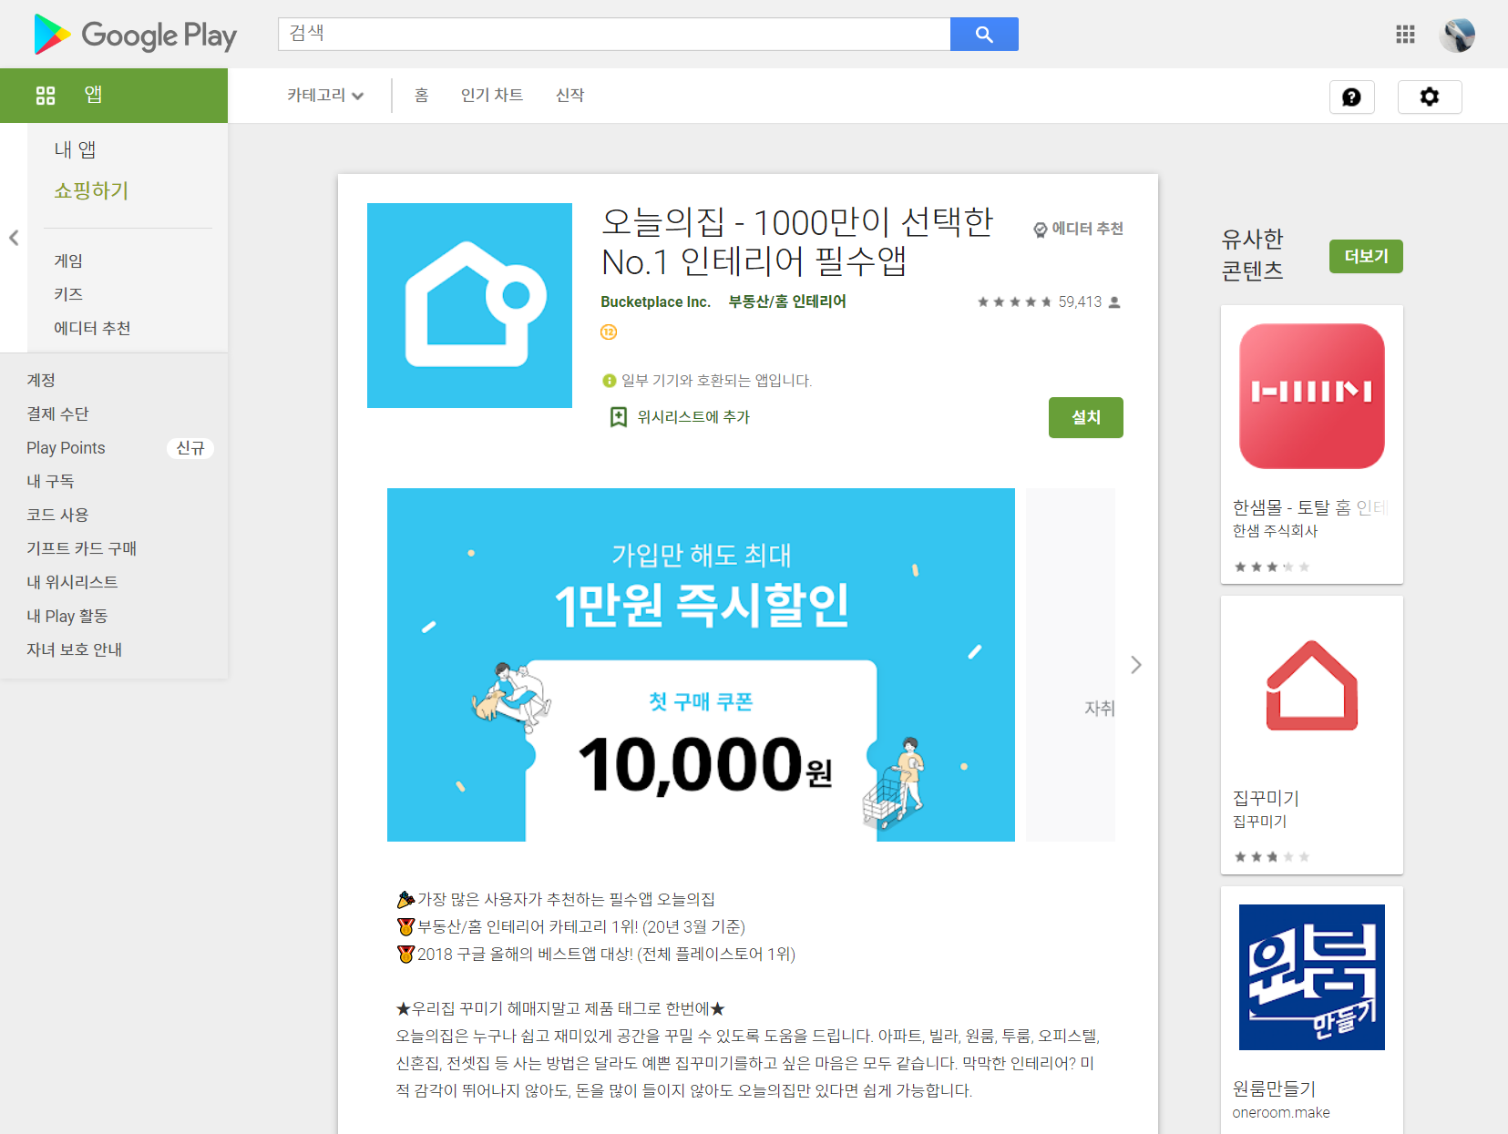The height and width of the screenshot is (1134, 1508).
Task: Open the 원룸만들기 app icon
Action: click(1312, 977)
